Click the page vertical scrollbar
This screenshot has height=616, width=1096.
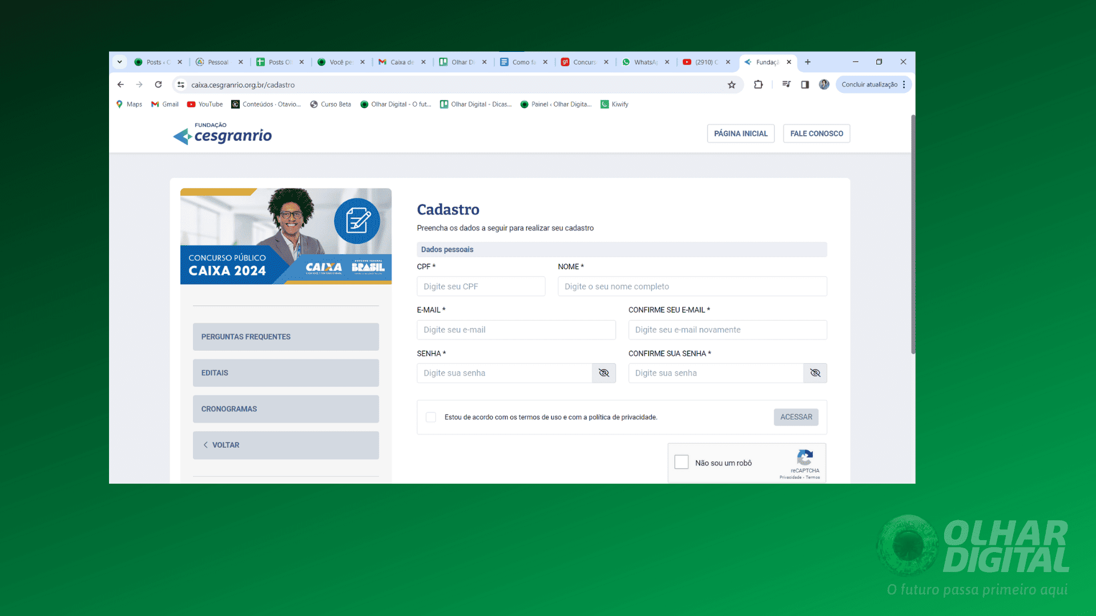click(x=913, y=234)
